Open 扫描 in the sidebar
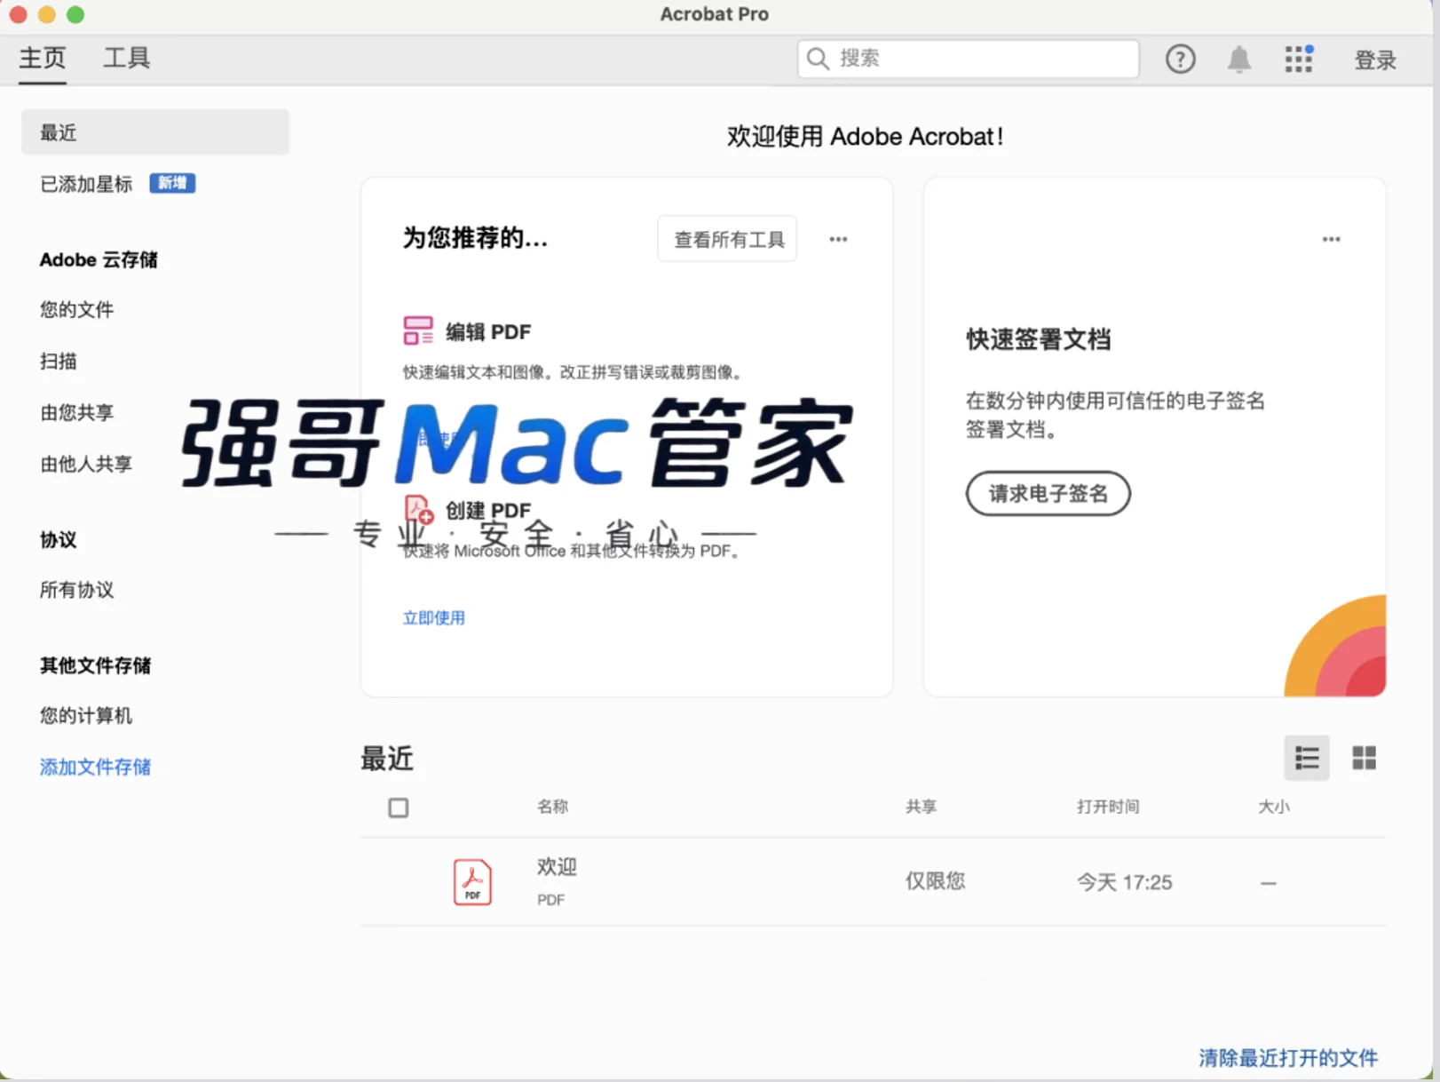The width and height of the screenshot is (1440, 1082). 59,362
